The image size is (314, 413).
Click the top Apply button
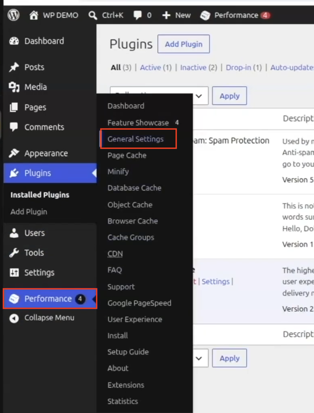[x=229, y=96]
